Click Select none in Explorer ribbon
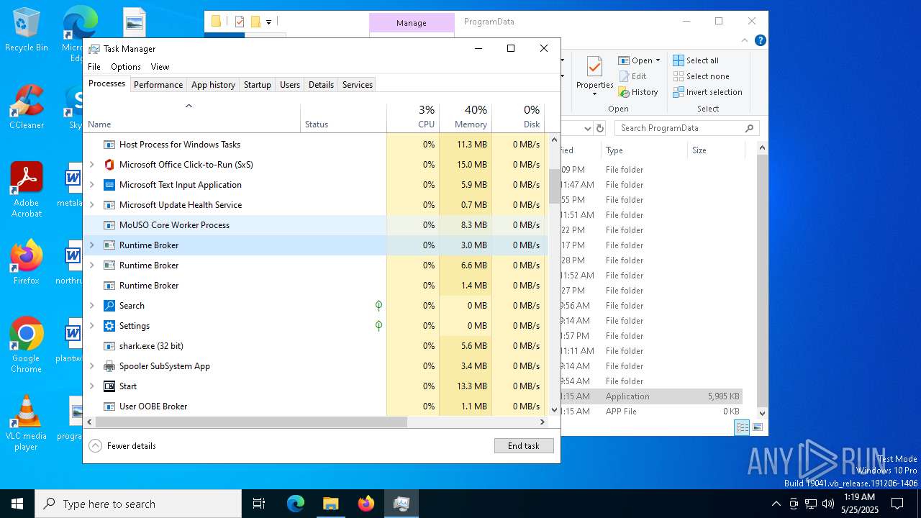 (x=701, y=76)
